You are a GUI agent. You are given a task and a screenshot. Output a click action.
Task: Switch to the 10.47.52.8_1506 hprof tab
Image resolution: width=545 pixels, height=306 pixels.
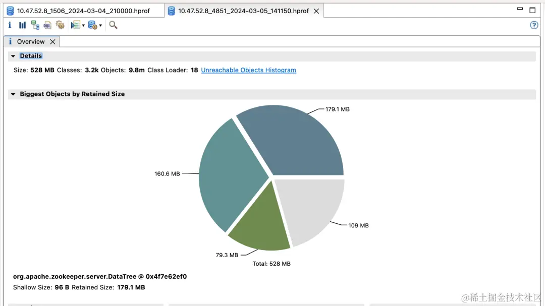point(83,11)
